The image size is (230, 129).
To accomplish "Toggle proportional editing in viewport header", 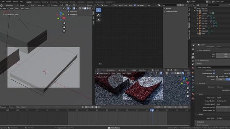I will 74,5.
